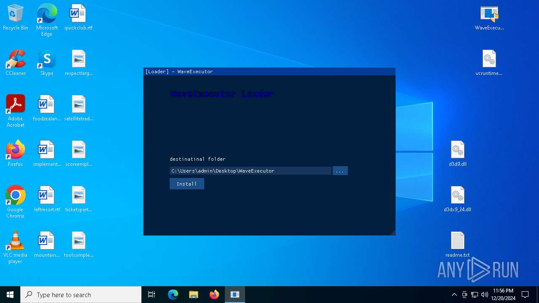Viewport: 539px width, 303px height.
Task: Open File Explorer from the taskbar
Action: tap(194, 295)
